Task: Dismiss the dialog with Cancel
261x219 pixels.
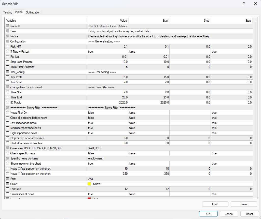Action: (x=229, y=214)
